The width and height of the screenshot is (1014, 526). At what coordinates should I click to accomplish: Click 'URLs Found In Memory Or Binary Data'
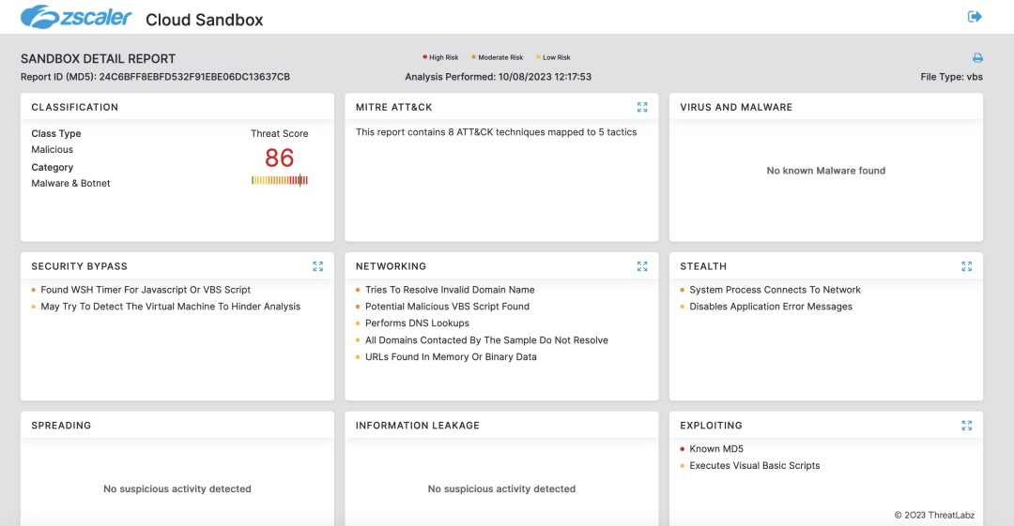(x=451, y=357)
